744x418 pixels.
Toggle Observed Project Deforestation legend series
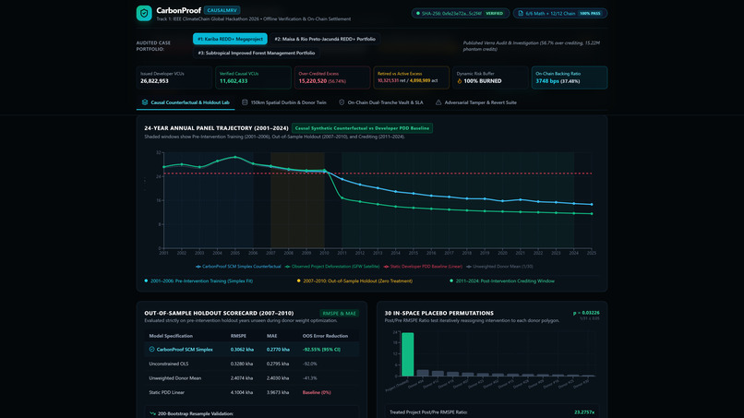point(332,267)
